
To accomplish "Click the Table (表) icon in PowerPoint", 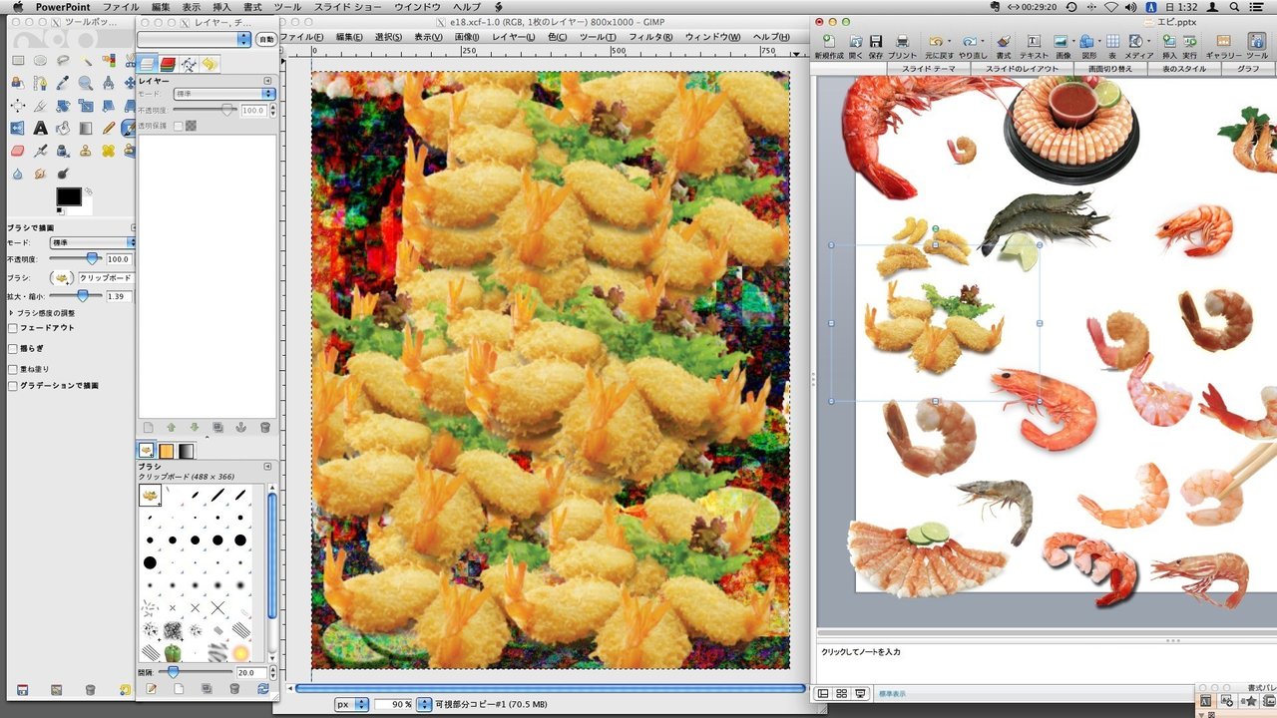I will [x=1111, y=45].
